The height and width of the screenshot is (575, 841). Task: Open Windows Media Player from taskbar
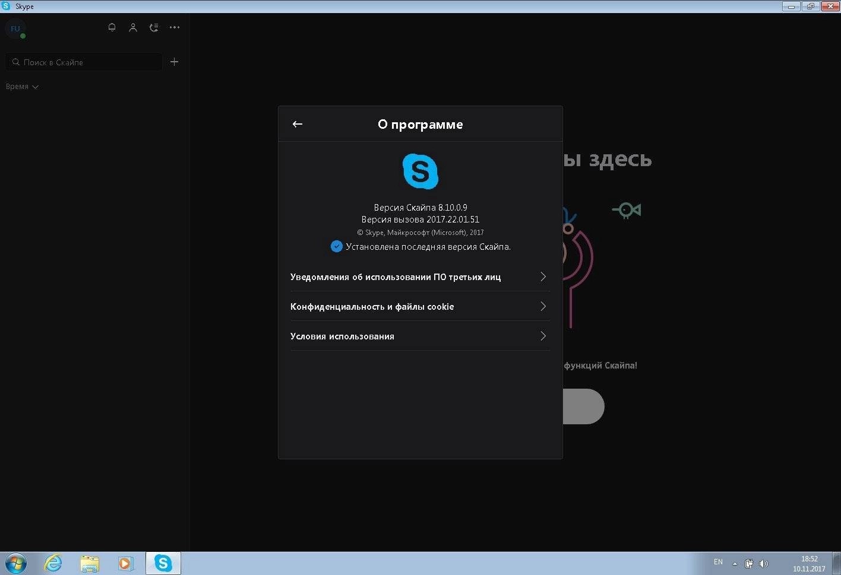pyautogui.click(x=126, y=563)
